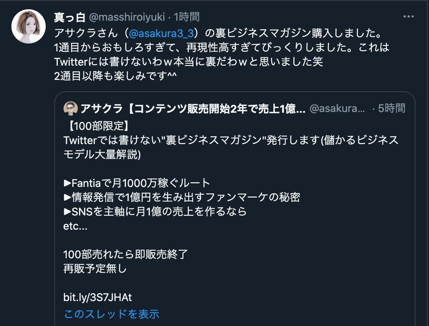429x326 pixels.
Task: Open the tweet's three-dot more menu
Action: coord(408,16)
